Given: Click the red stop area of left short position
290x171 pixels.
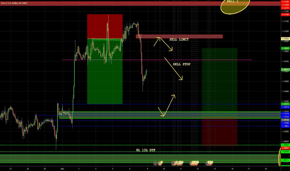Looking at the screenshot, I should point(105,26).
